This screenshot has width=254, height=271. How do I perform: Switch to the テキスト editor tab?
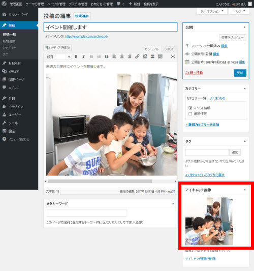pyautogui.click(x=170, y=49)
